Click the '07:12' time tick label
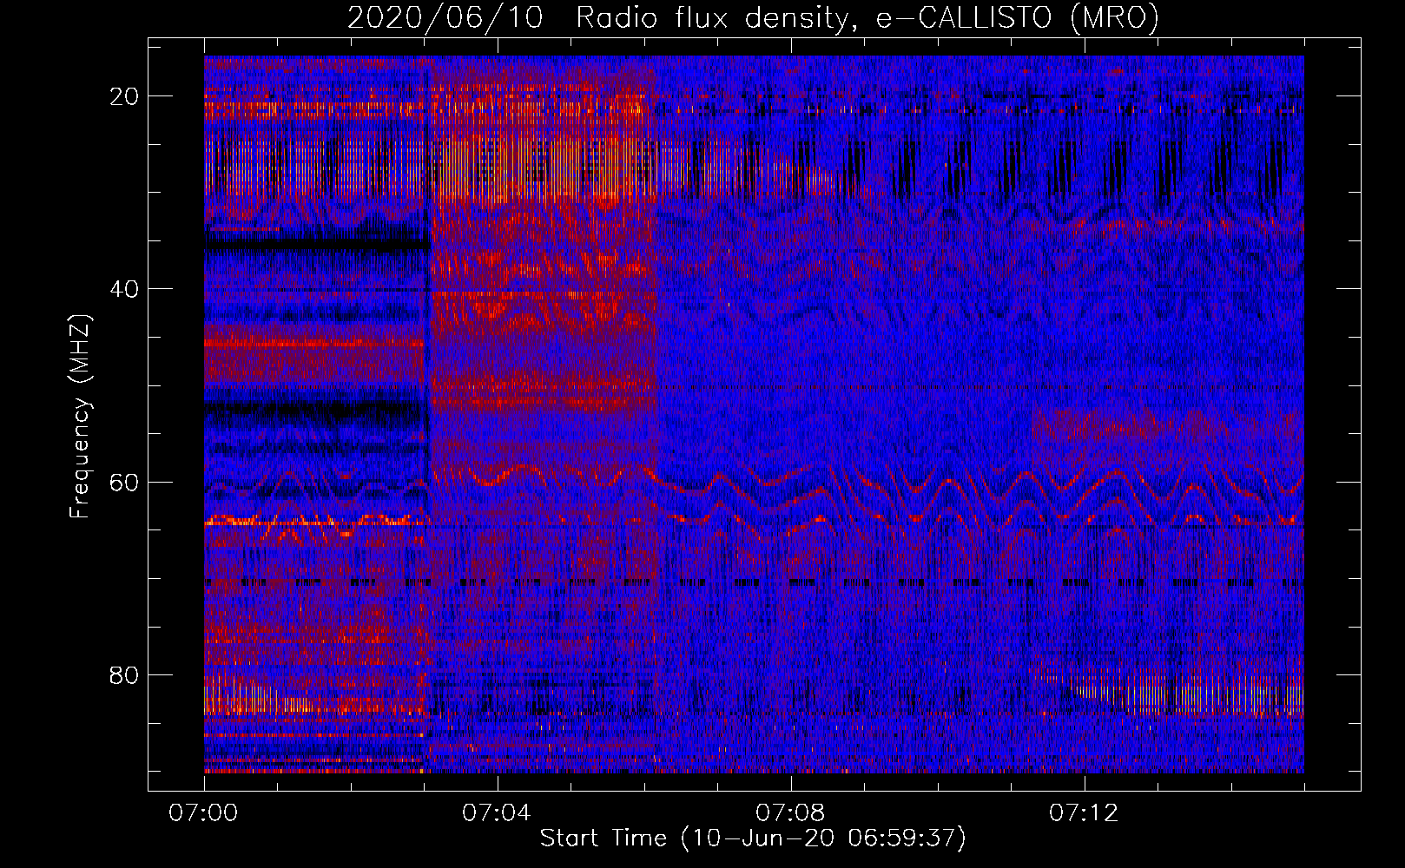This screenshot has width=1405, height=868. (x=1084, y=813)
